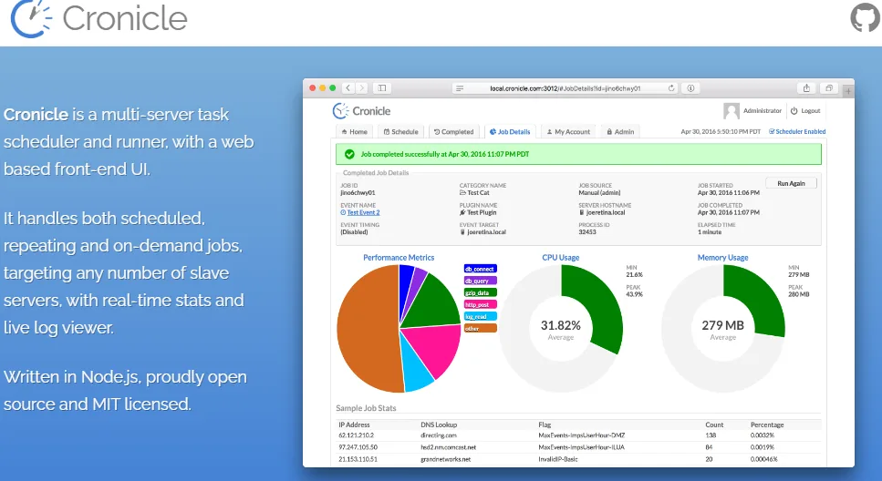Click the info circle button beside address bar
882x481 pixels.
[690, 87]
